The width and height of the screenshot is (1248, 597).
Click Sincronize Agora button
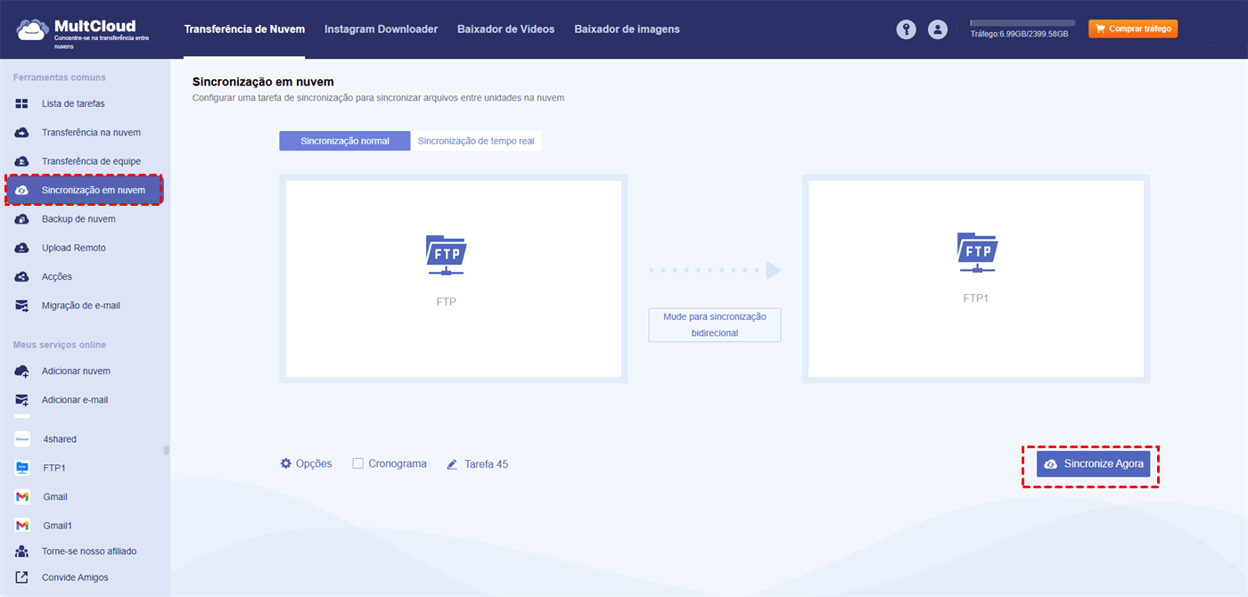coord(1093,464)
